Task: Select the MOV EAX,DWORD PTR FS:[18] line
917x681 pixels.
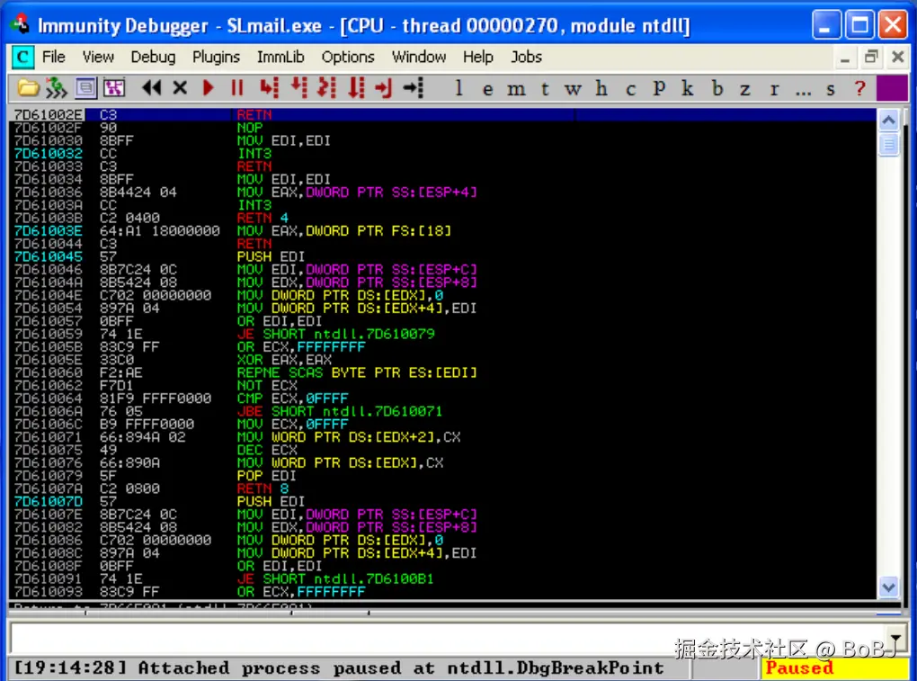Action: [x=442, y=230]
